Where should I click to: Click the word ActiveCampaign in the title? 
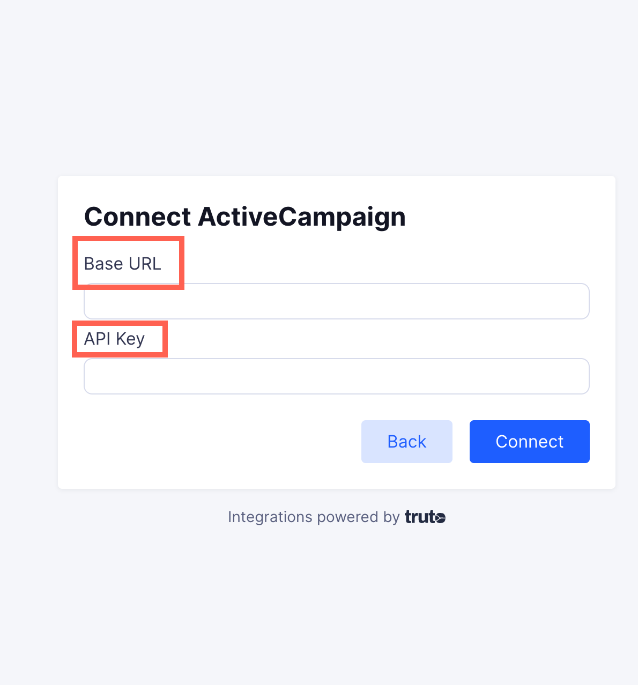coord(302,218)
